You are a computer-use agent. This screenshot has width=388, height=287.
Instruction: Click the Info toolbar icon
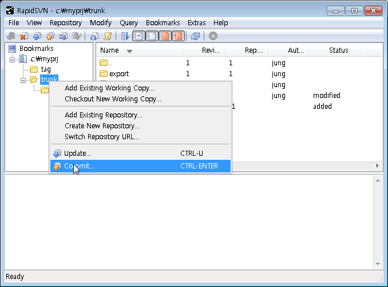[x=94, y=36]
